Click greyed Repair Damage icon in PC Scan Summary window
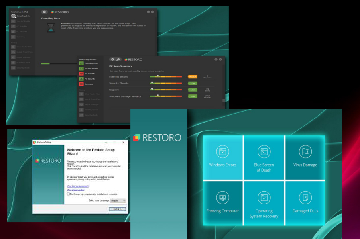This screenshot has width=360, height=239. 81,104
